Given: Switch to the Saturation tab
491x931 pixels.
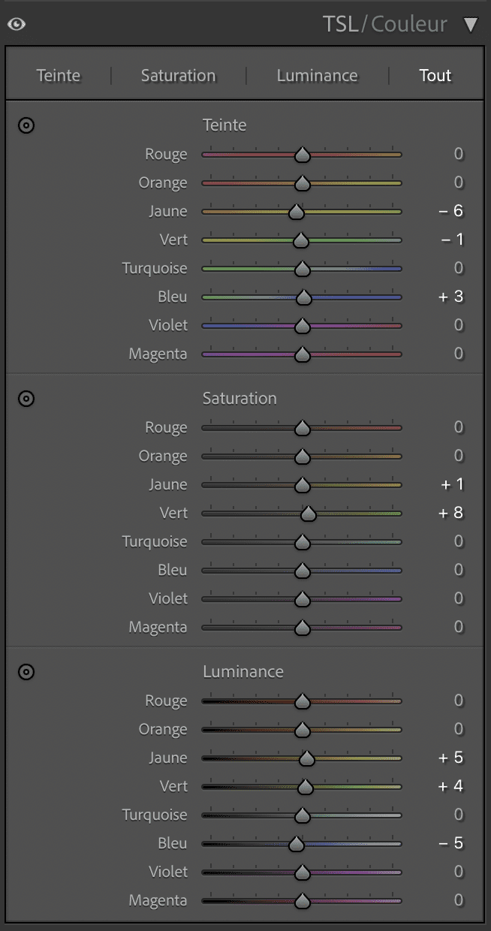Looking at the screenshot, I should (x=178, y=76).
